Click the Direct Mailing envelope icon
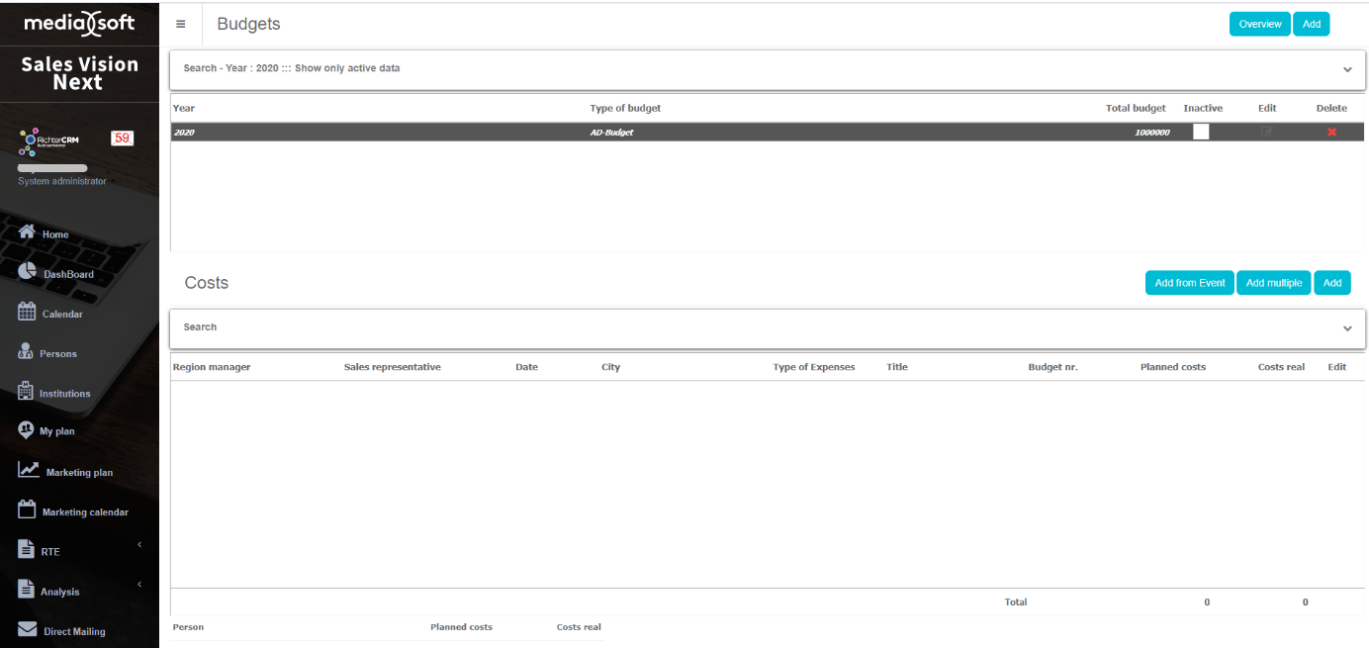 coord(27,629)
